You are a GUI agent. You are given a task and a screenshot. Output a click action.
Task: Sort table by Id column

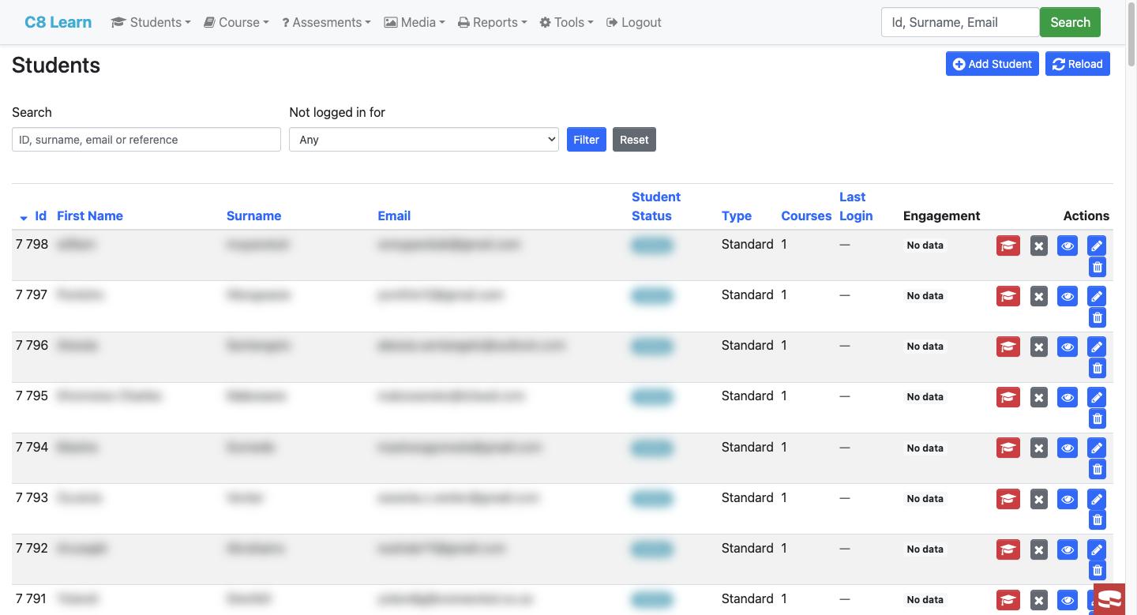(x=40, y=216)
